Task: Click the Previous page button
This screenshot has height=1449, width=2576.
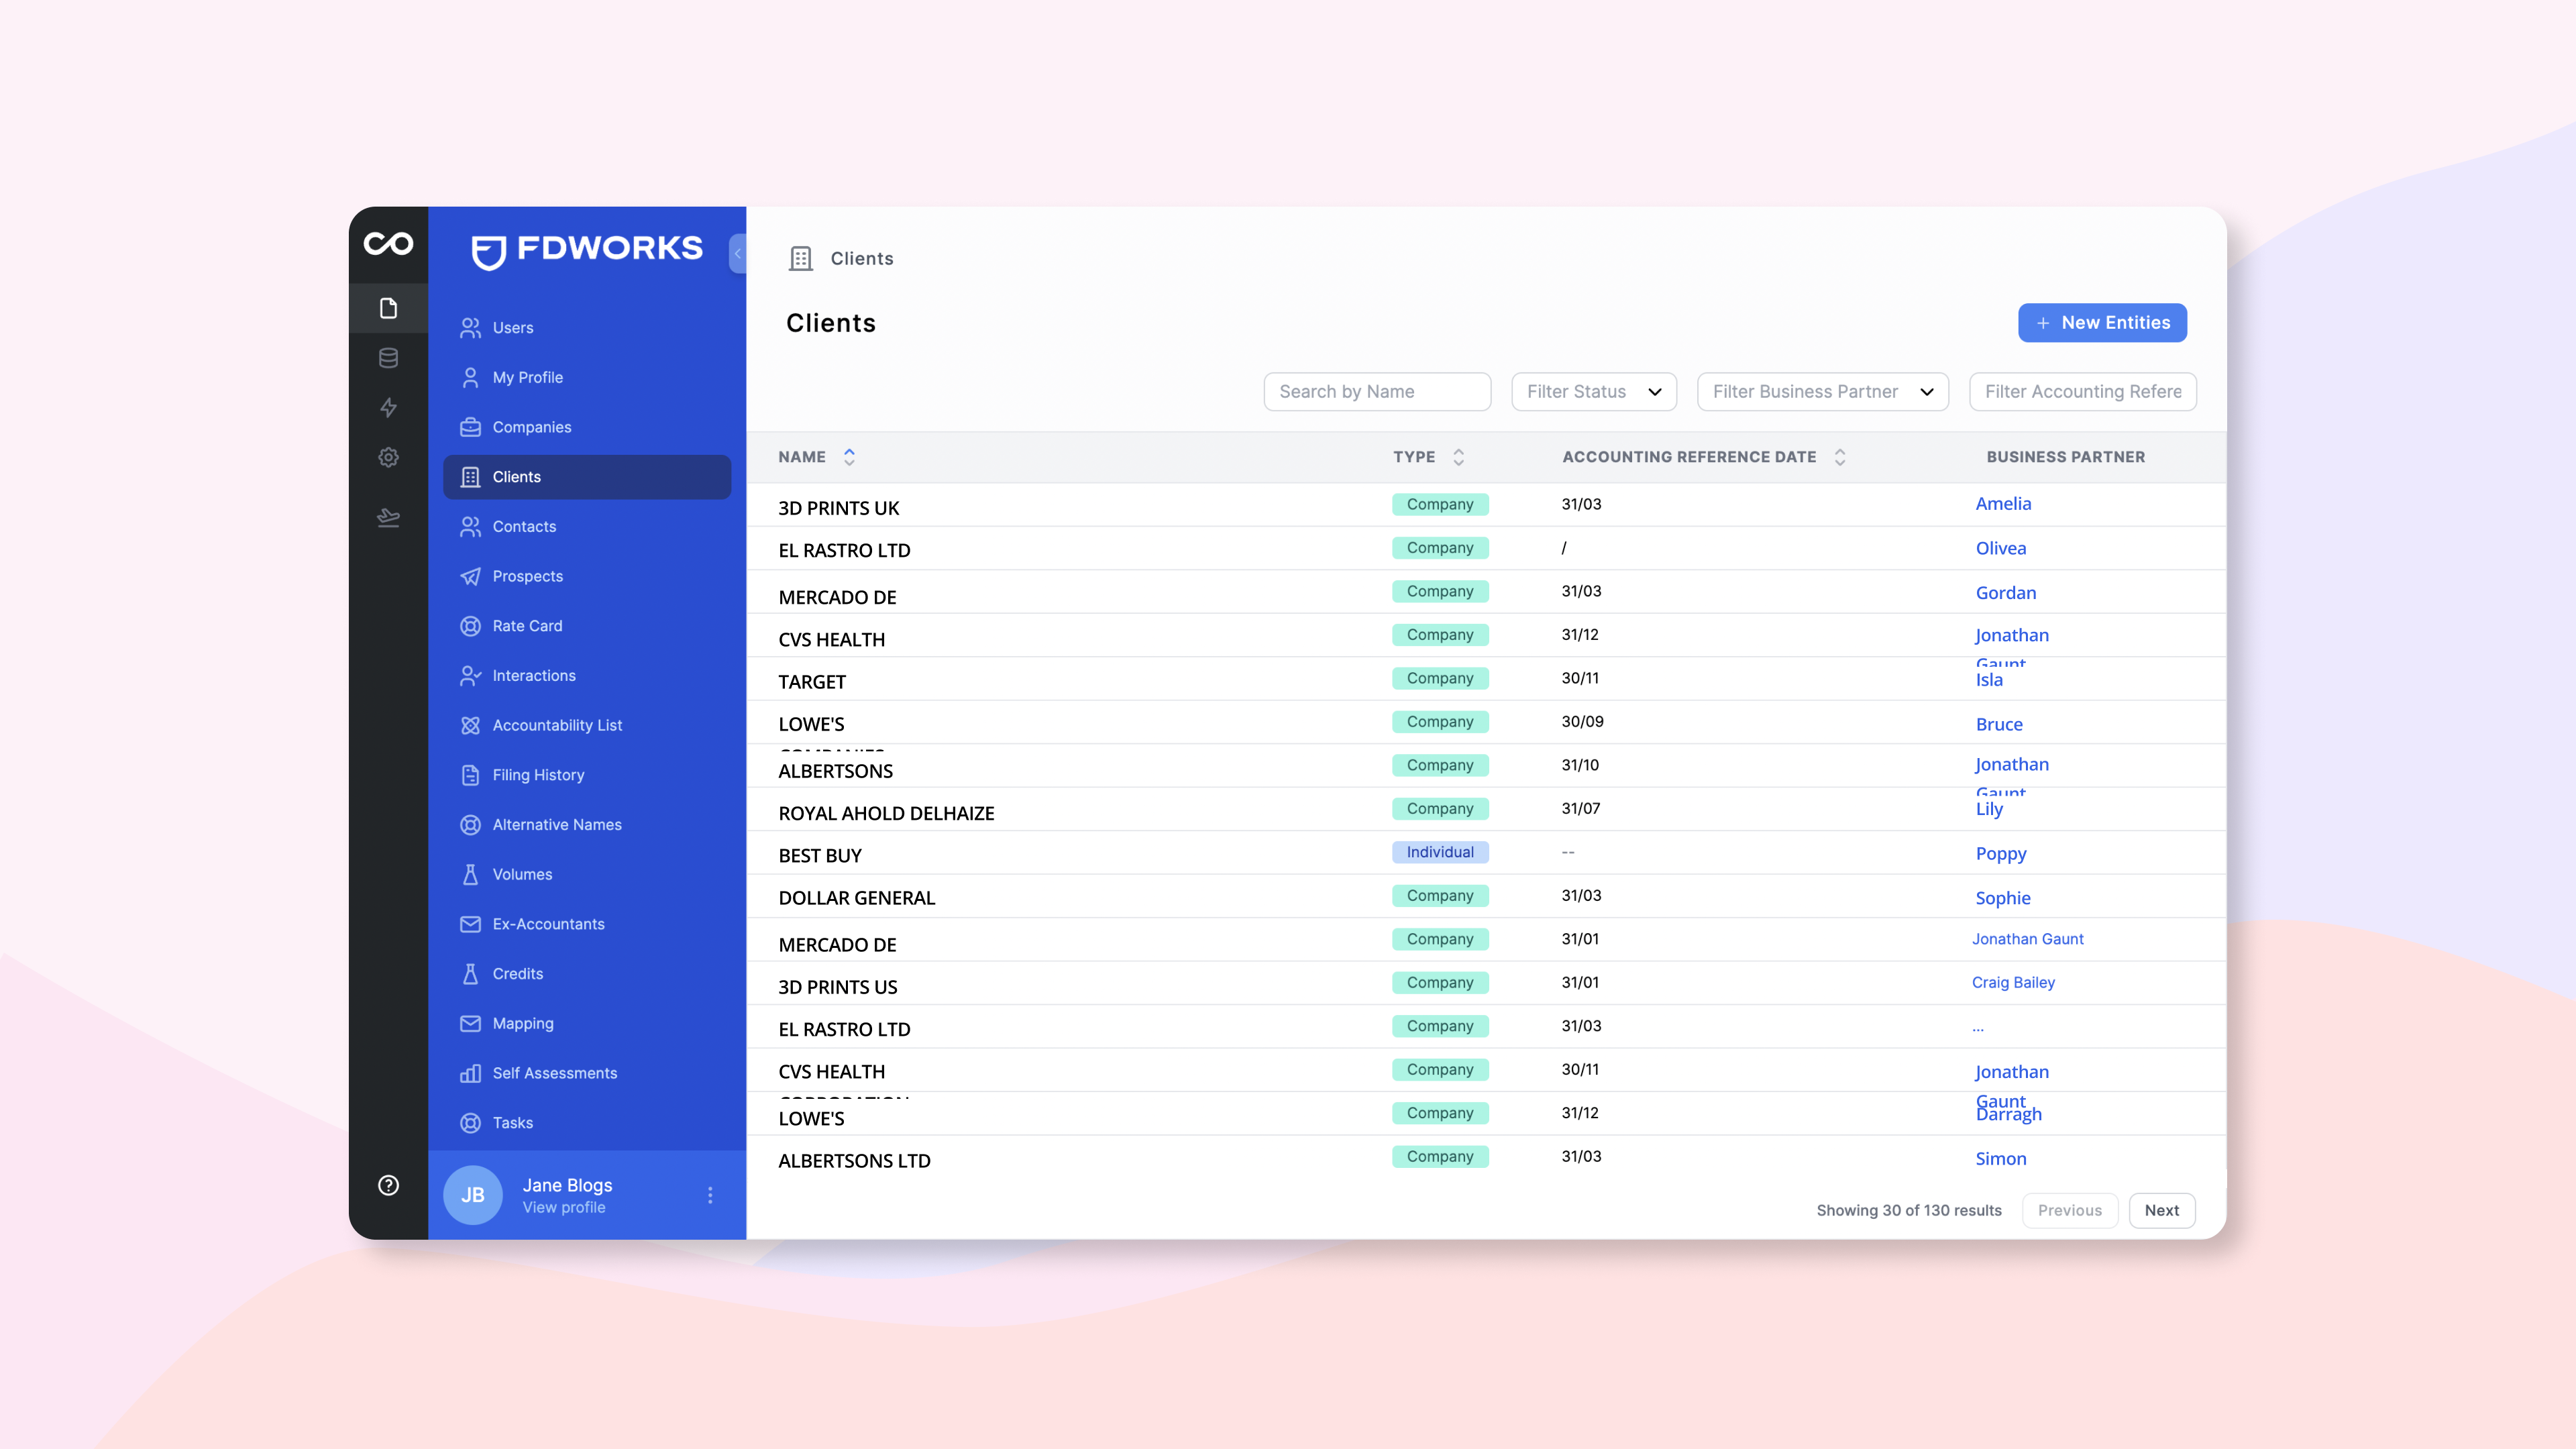Action: tap(2069, 1210)
